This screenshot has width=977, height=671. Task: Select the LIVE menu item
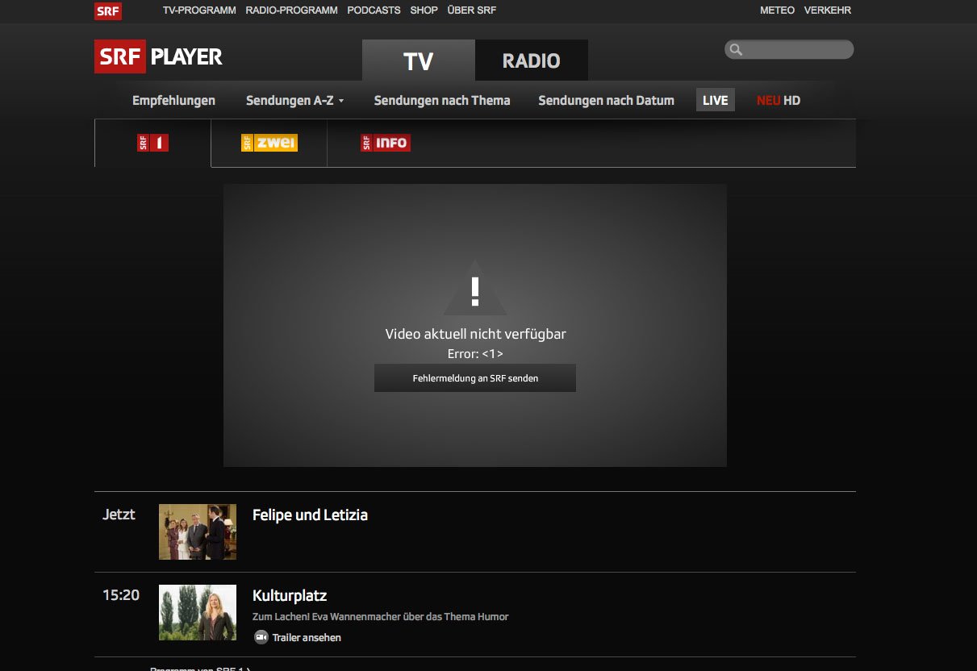tap(716, 100)
